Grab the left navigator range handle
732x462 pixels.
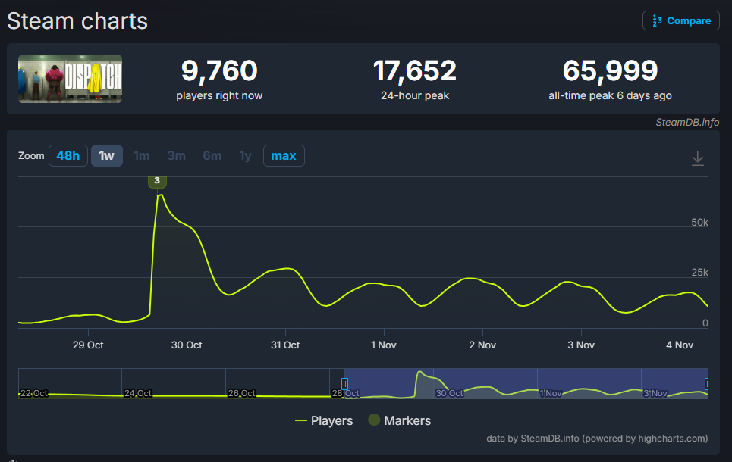click(344, 384)
